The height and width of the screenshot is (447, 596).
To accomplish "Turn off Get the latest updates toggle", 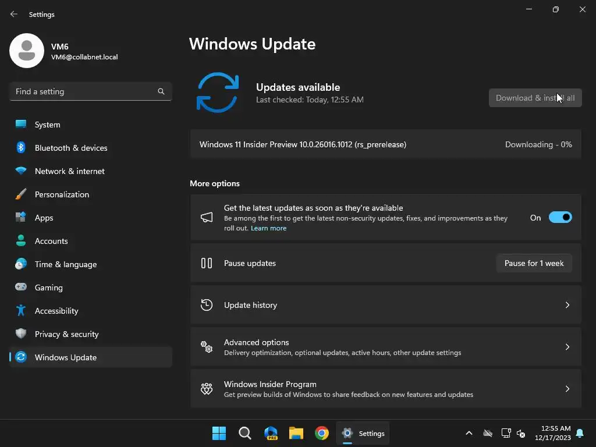I will tap(560, 218).
